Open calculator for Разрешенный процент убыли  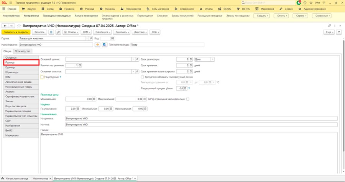(x=185, y=89)
